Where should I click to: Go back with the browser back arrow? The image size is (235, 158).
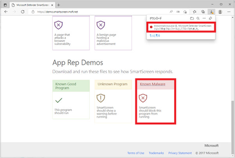pos(6,12)
